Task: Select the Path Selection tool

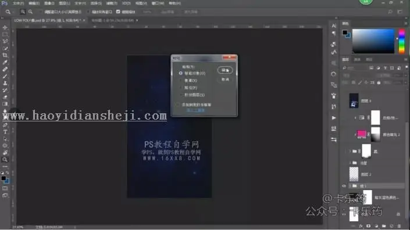Action: tap(5, 139)
